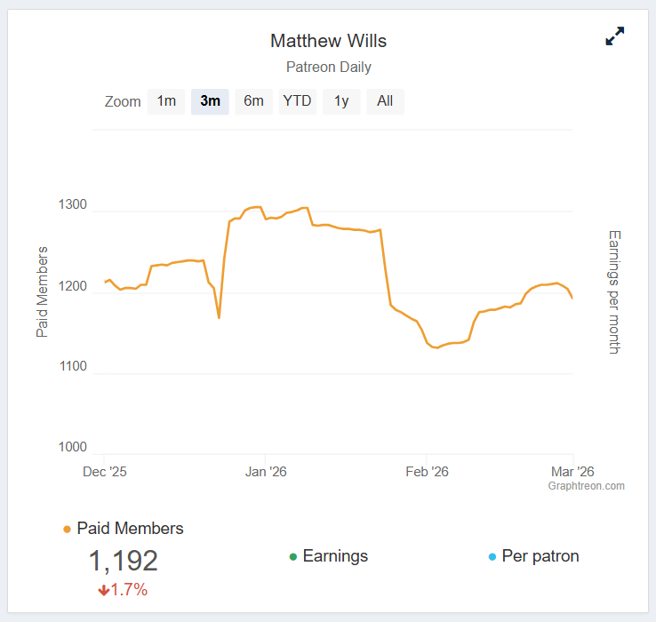Click the red down-arrow beside 1.7%

coord(104,590)
